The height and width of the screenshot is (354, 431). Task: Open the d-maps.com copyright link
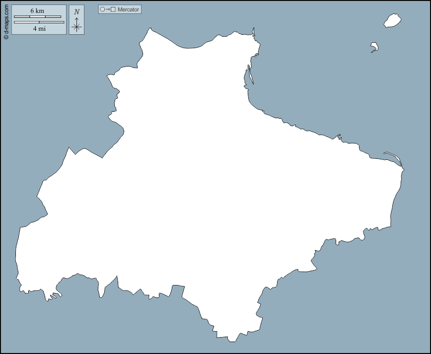[6, 20]
